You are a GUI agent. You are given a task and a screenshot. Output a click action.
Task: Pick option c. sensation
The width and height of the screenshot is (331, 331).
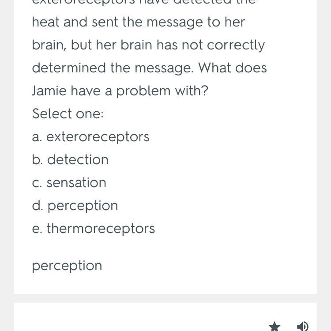click(69, 183)
